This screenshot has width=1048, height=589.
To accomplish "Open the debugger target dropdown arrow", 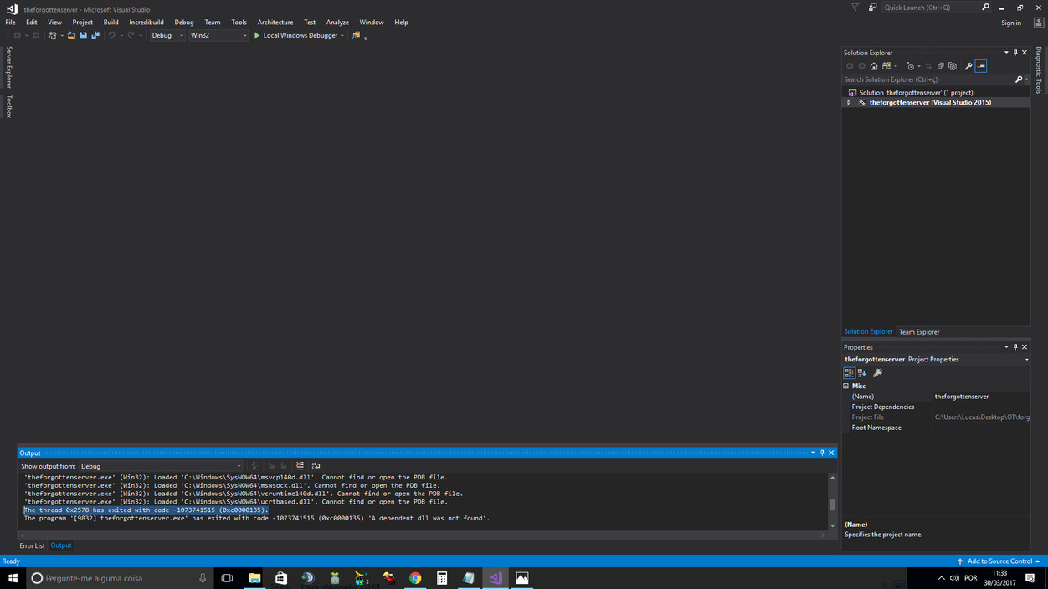I will click(342, 35).
